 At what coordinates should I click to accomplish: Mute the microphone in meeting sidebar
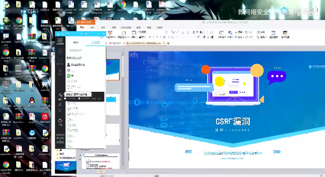coord(60,94)
